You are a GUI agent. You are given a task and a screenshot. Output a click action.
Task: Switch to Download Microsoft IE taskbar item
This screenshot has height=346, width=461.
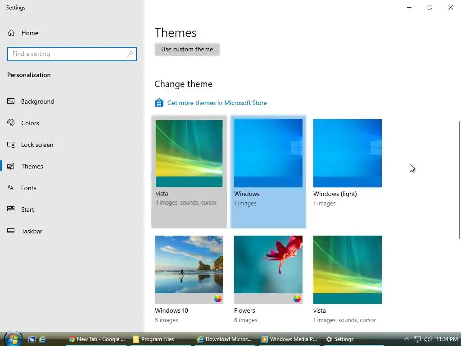[x=225, y=339]
